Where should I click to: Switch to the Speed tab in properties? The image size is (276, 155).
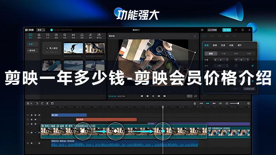(223, 45)
